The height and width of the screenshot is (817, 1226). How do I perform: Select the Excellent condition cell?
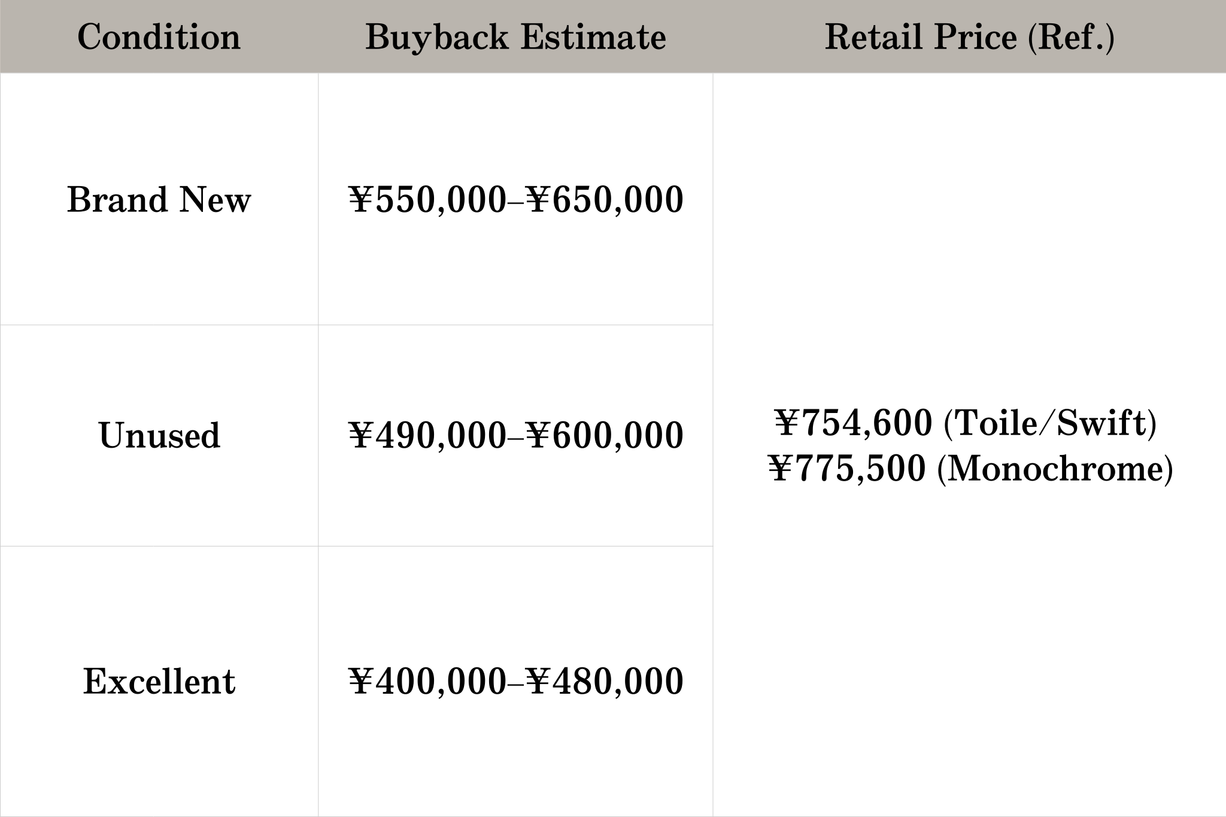coord(159,681)
